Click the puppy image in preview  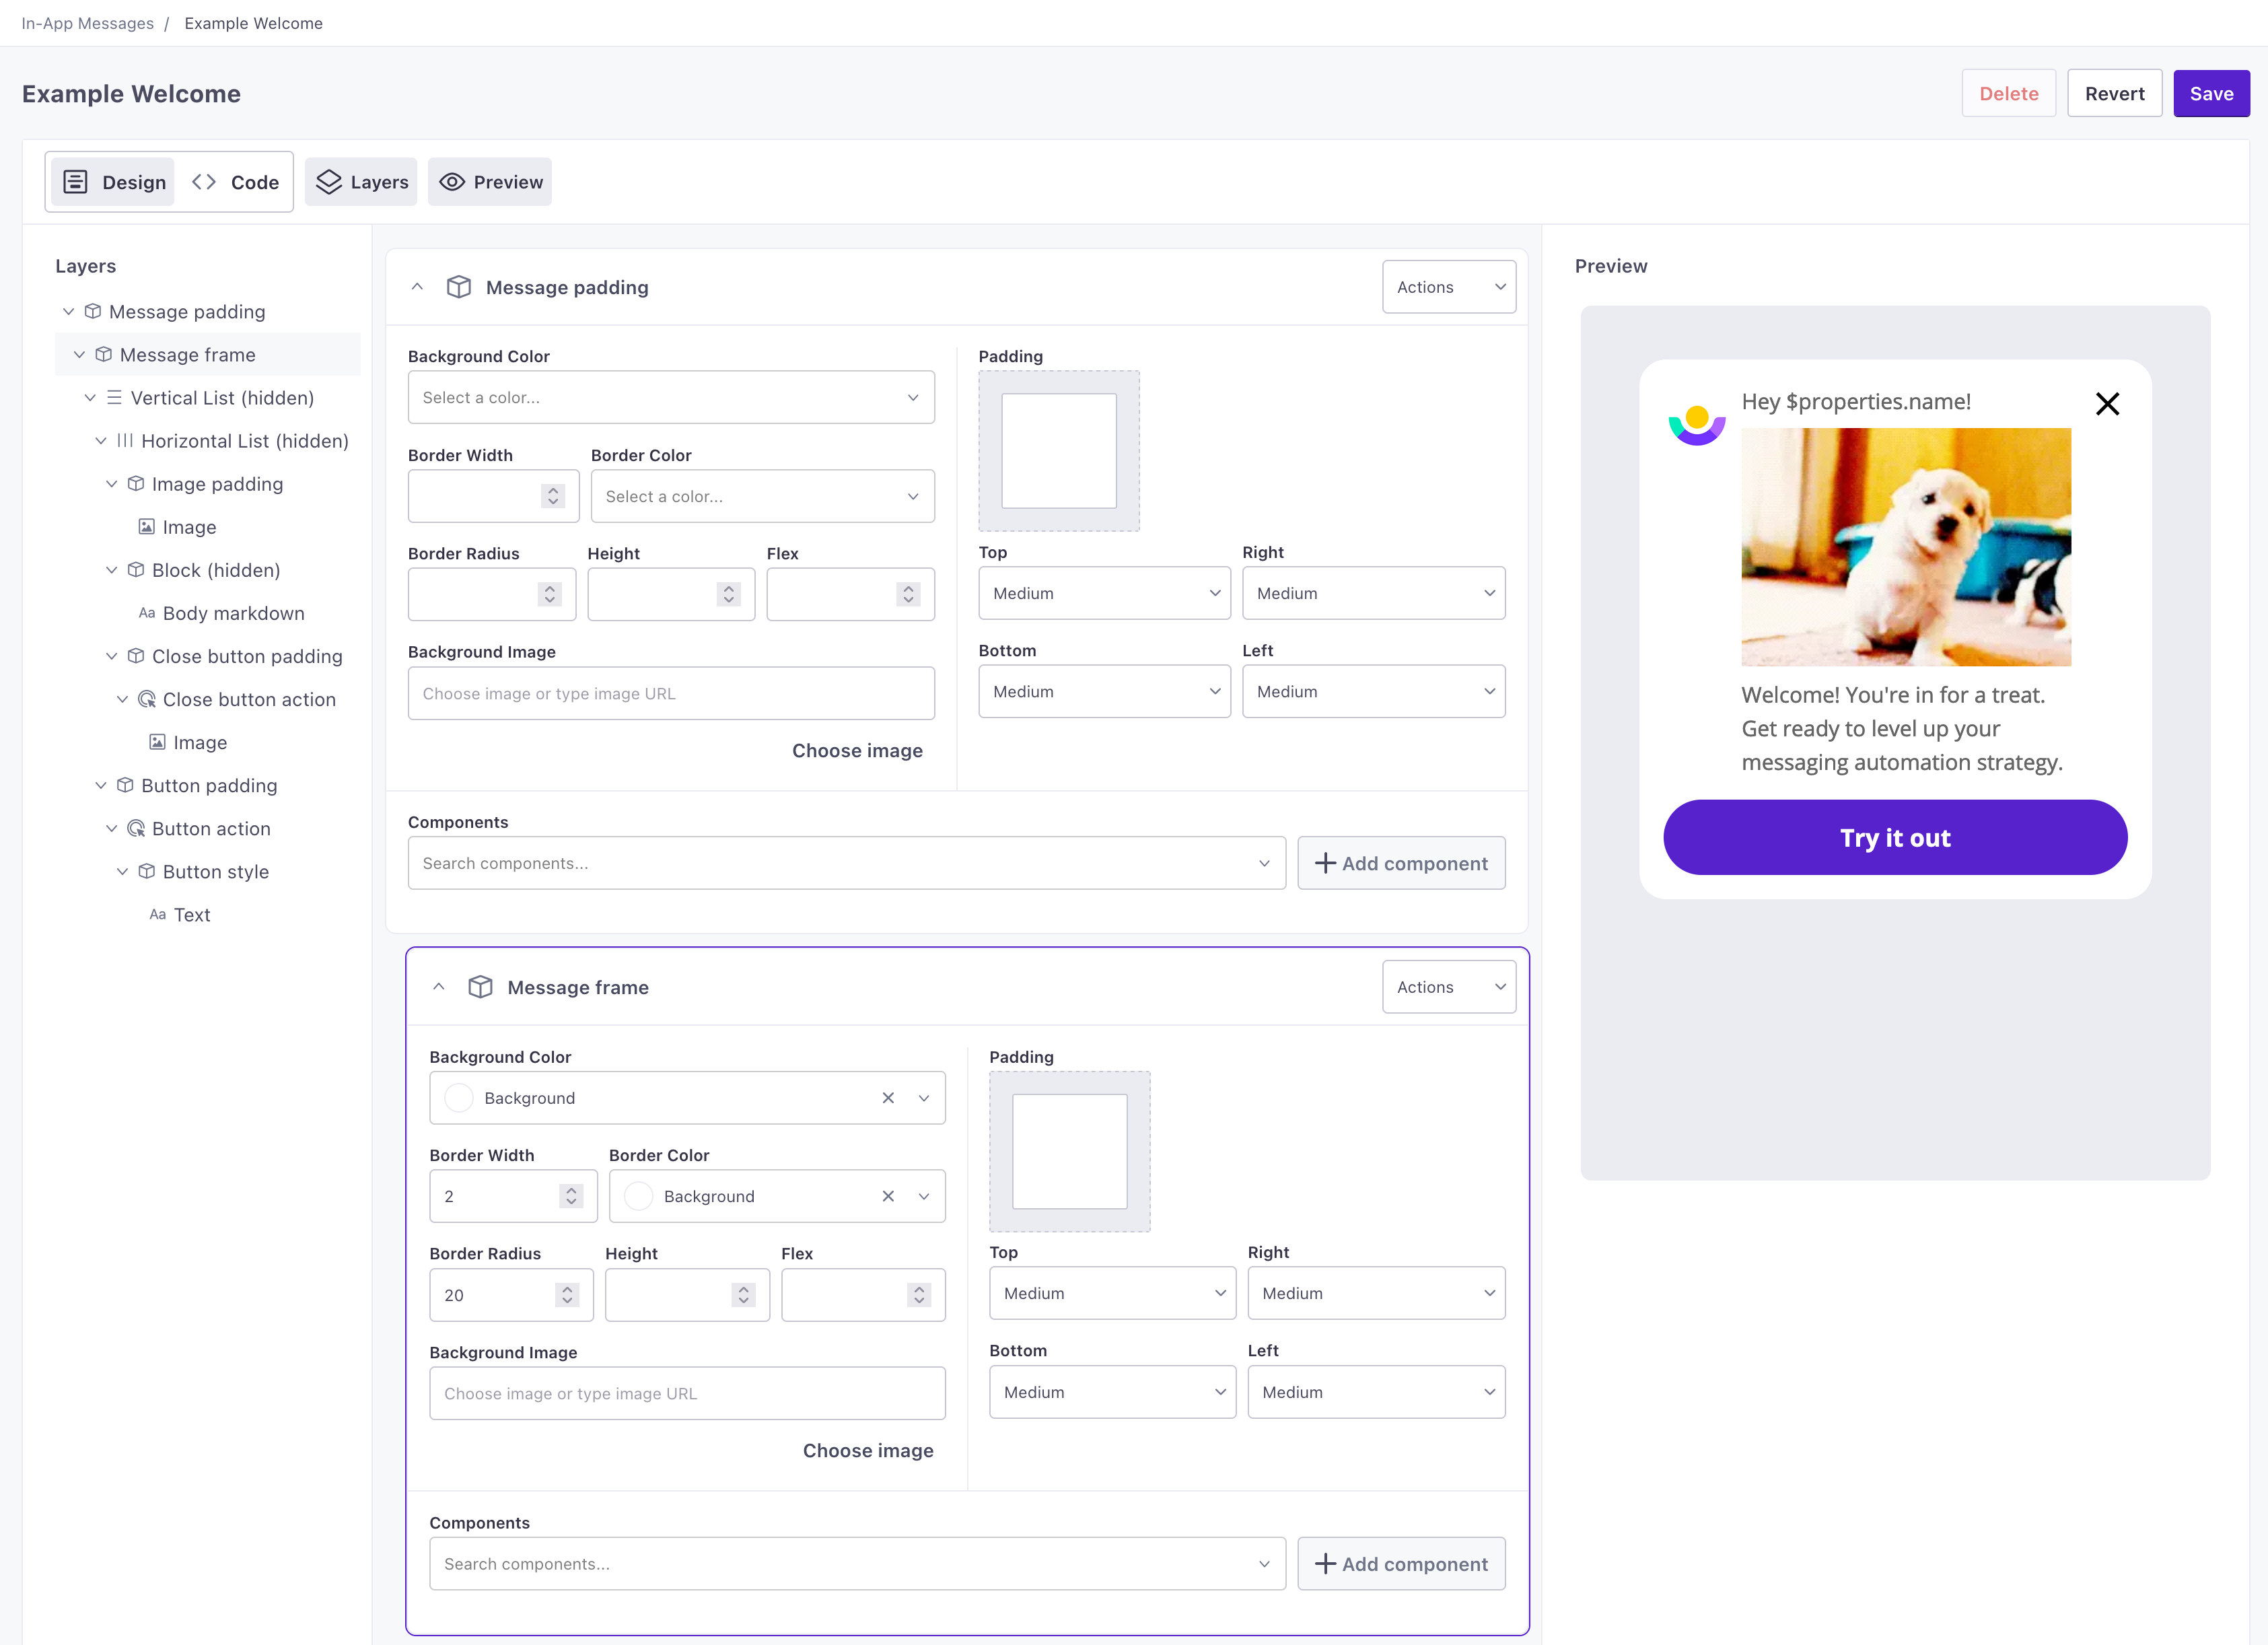click(x=1906, y=547)
